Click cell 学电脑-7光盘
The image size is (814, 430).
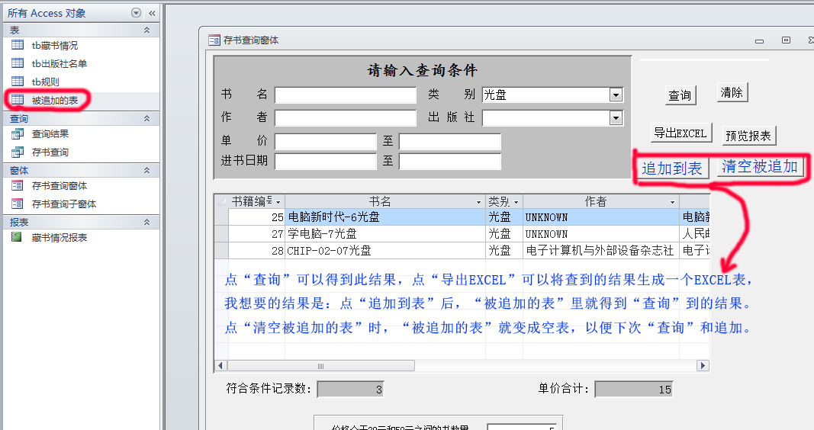point(385,233)
